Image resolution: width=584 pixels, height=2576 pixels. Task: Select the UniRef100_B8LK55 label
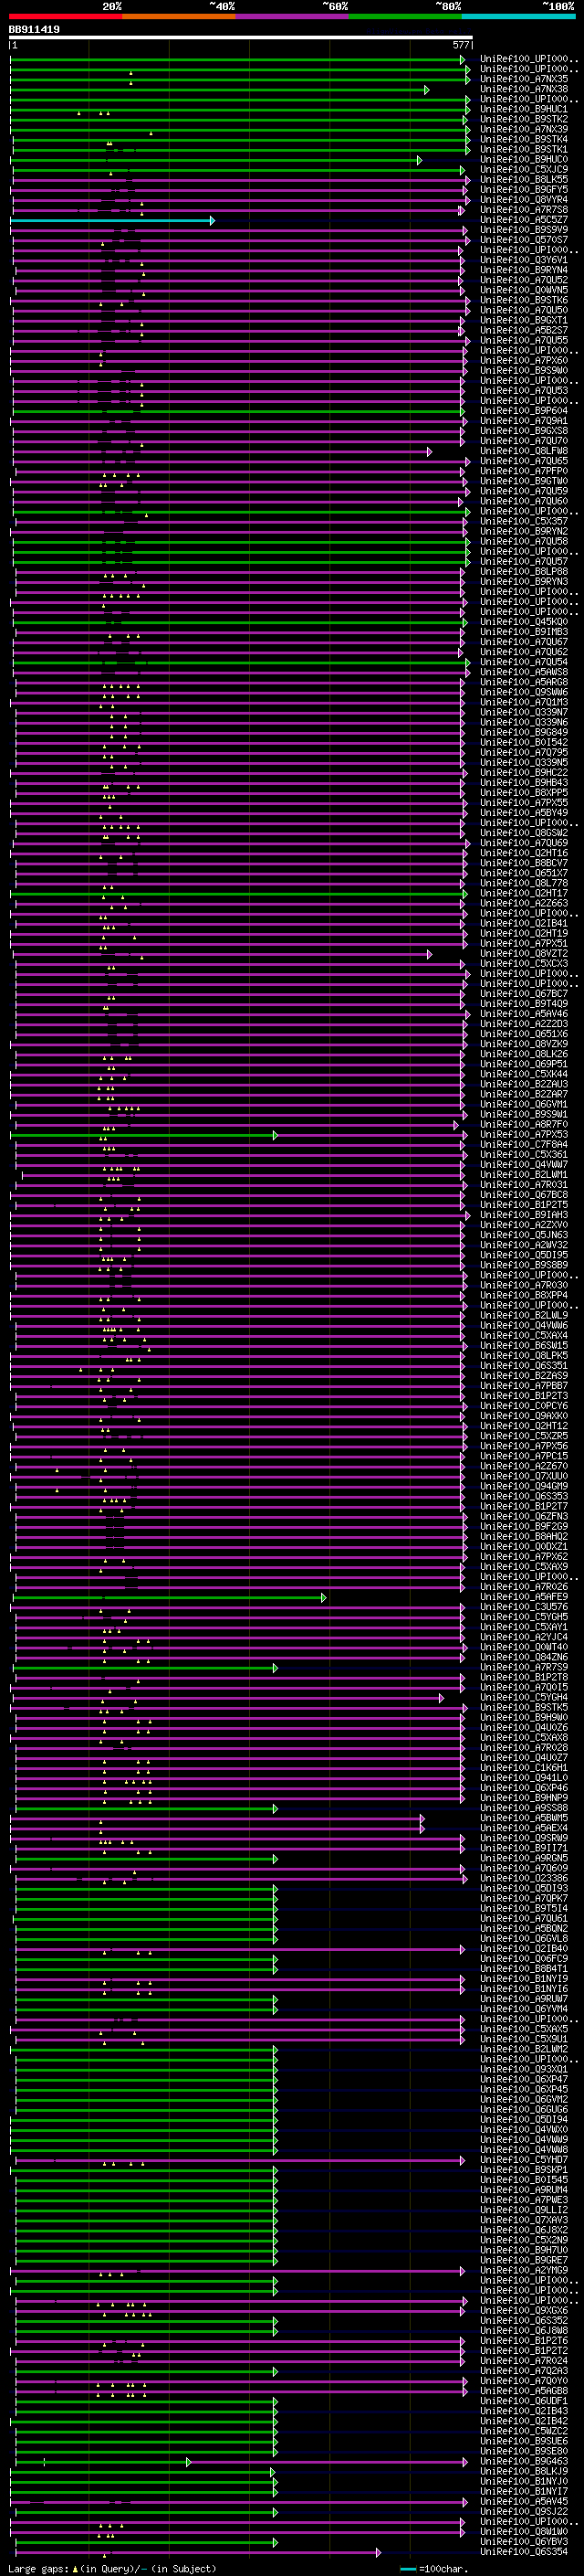pos(524,179)
